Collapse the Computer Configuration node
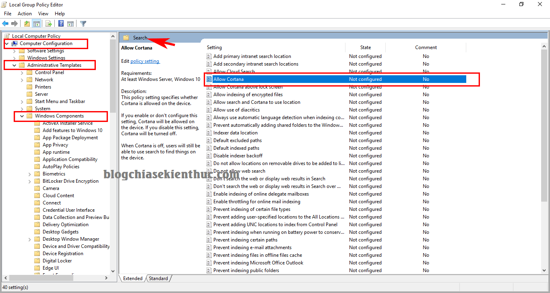Image resolution: width=550 pixels, height=293 pixels. click(x=7, y=43)
